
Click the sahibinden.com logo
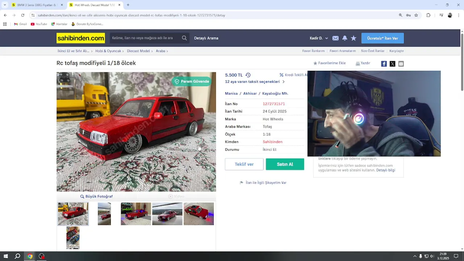80,38
